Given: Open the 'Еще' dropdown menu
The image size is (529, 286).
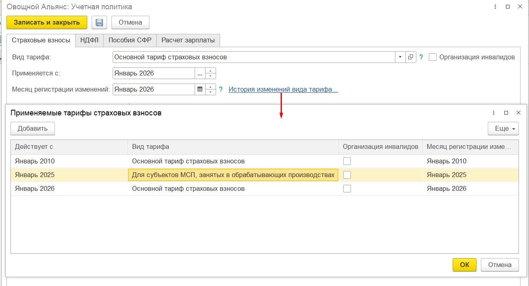Looking at the screenshot, I should [503, 129].
